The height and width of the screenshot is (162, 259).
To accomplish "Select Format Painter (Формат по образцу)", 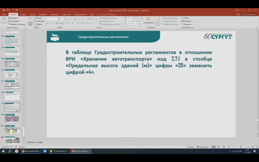I will click(17, 24).
